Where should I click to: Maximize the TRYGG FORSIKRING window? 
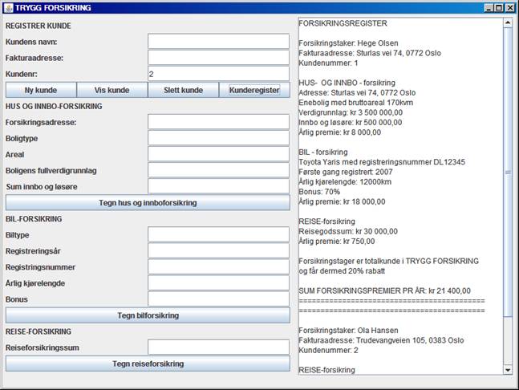499,7
